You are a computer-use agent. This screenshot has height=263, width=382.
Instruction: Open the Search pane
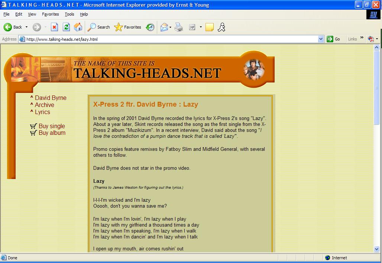pos(99,27)
